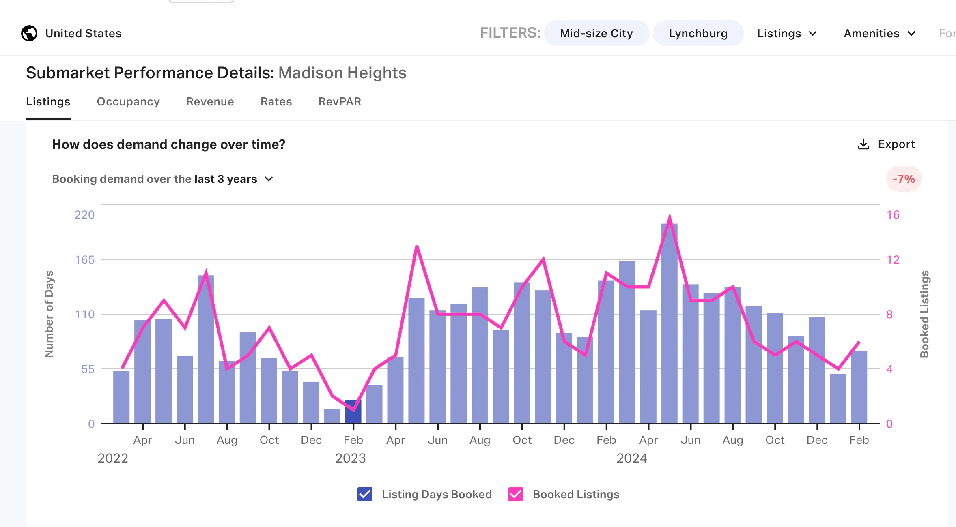956x527 pixels.
Task: Click the Listing Days Booked legend label
Action: (x=437, y=494)
